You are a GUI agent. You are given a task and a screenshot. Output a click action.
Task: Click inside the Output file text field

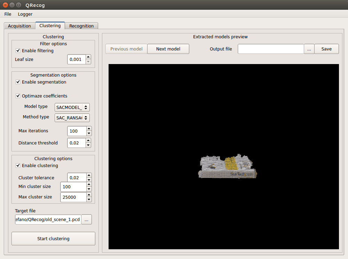(x=271, y=49)
